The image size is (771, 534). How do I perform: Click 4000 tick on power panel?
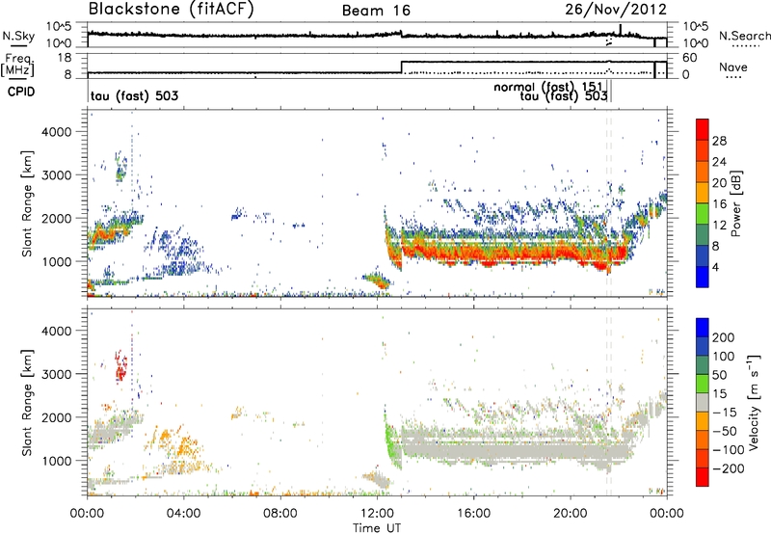pos(56,132)
